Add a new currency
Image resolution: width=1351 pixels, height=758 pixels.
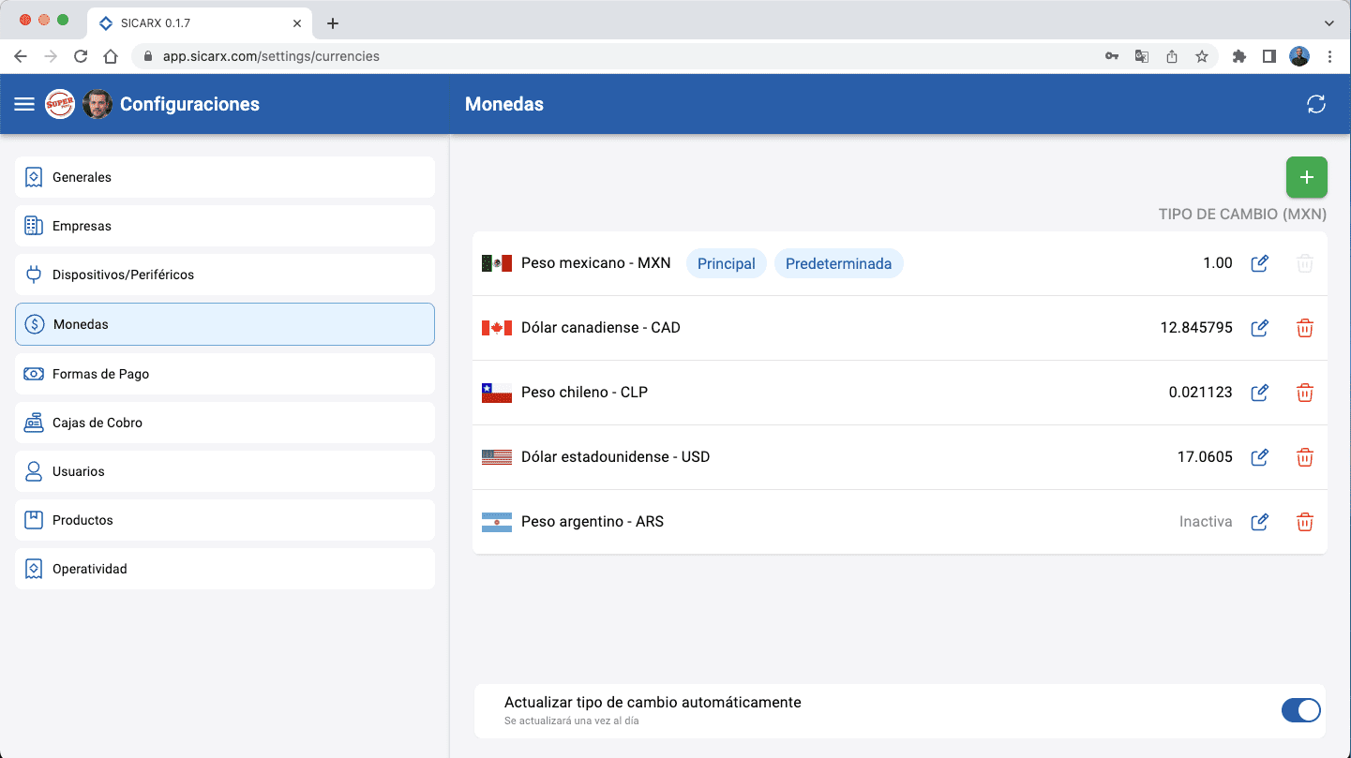tap(1306, 177)
